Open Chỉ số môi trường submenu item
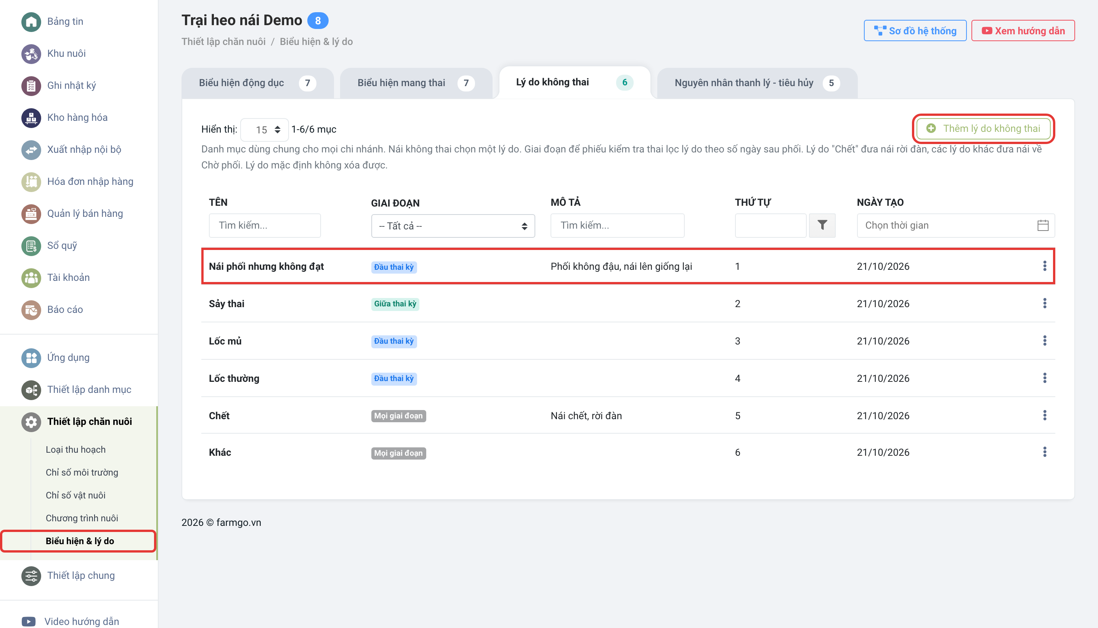Screen dimensions: 1098x628 [82, 472]
